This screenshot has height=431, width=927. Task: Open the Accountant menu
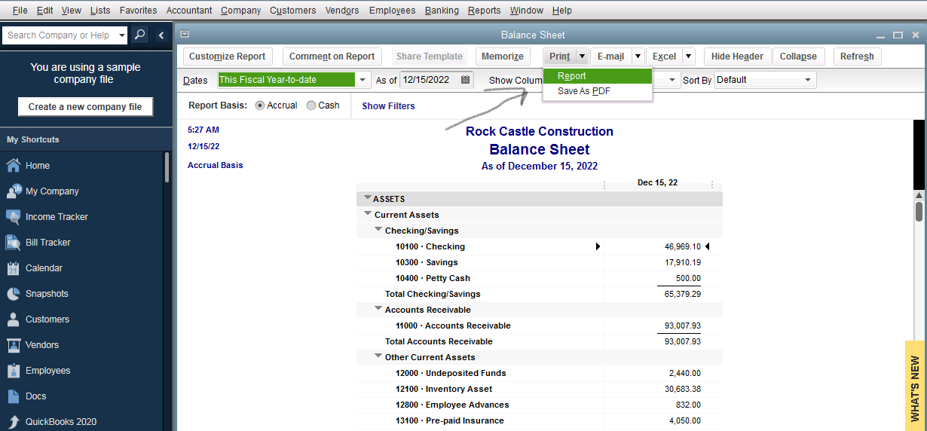click(188, 11)
